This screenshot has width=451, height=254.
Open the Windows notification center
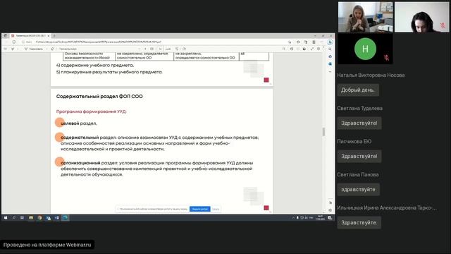330,218
